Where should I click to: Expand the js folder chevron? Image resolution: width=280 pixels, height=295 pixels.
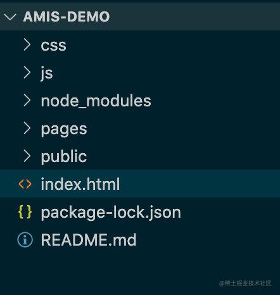[27, 72]
